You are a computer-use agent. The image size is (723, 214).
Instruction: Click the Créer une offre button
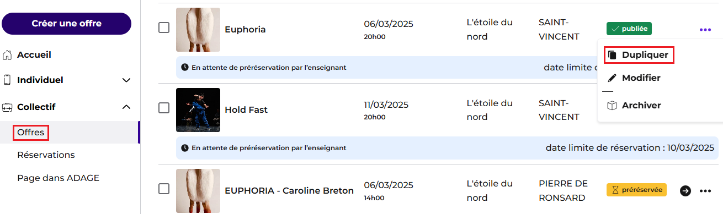pyautogui.click(x=67, y=24)
